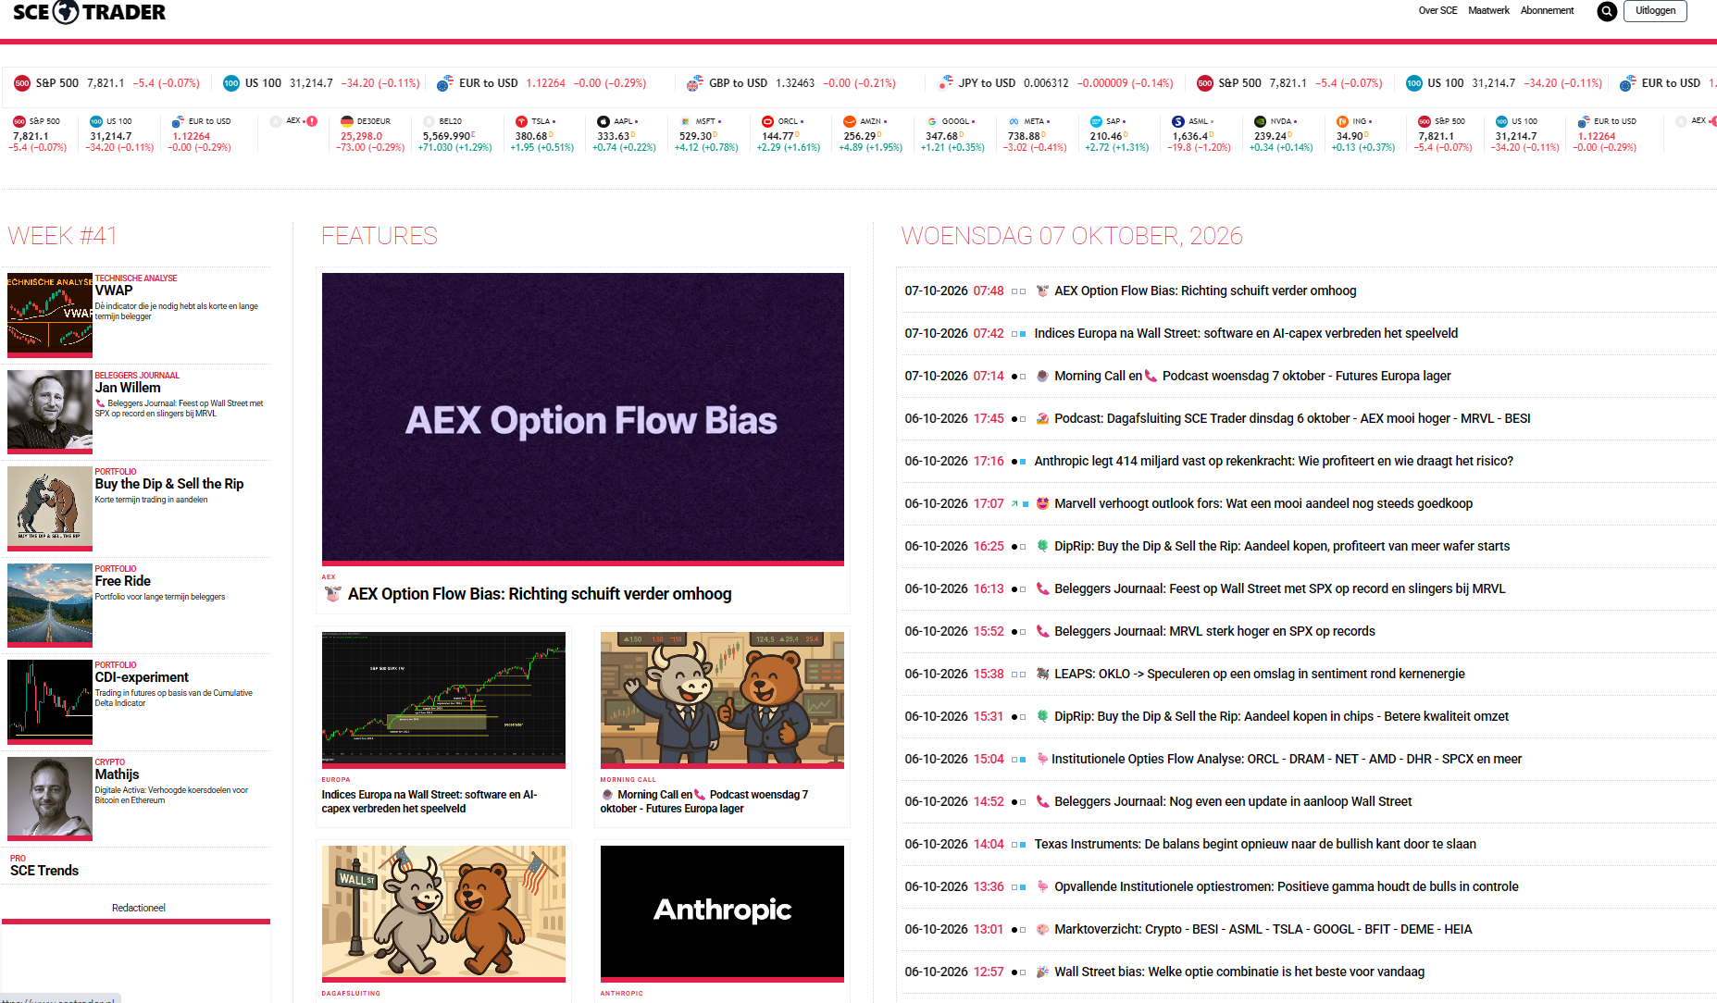Click the ING ticker icon
The height and width of the screenshot is (1003, 1717).
(x=1343, y=121)
